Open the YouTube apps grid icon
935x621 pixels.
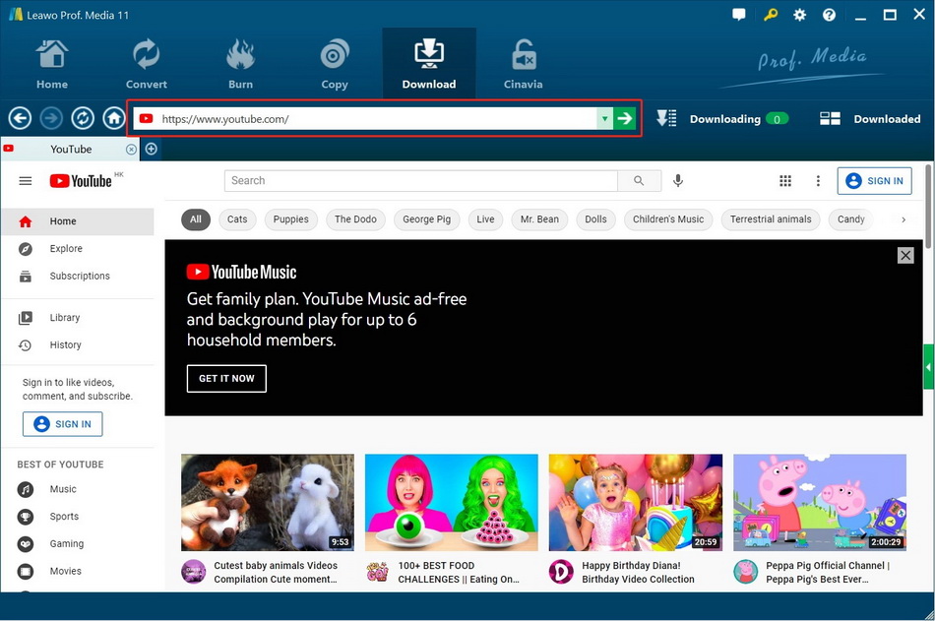pyautogui.click(x=785, y=181)
